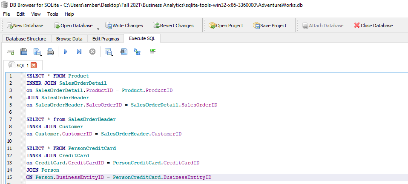
Task: Click New Database toolbar button
Action: [25, 26]
